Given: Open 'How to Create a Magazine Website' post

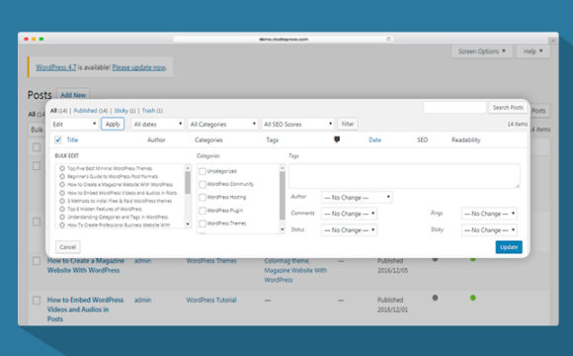Looking at the screenshot, I should coord(86,265).
